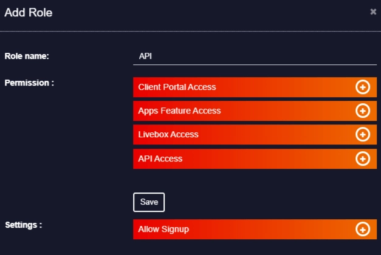Close the Add Role dialog
Viewport: 381px width, 255px height.
point(373,12)
